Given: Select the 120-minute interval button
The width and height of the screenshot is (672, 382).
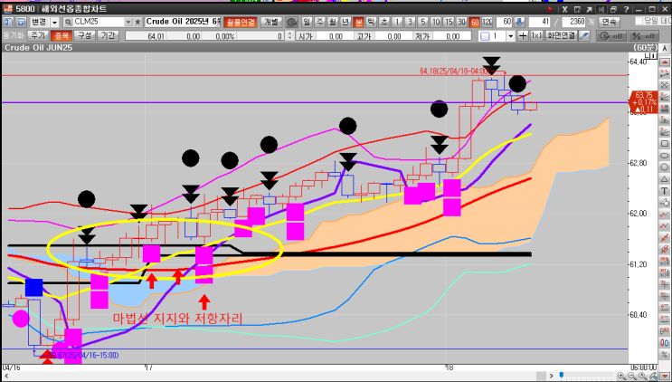Looking at the screenshot, I should pyautogui.click(x=487, y=22).
